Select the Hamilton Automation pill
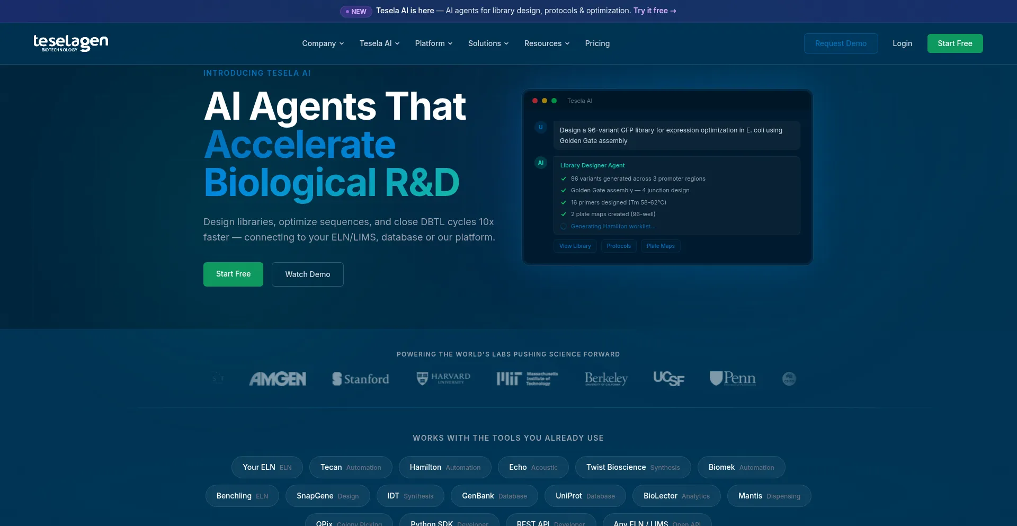 pyautogui.click(x=445, y=467)
